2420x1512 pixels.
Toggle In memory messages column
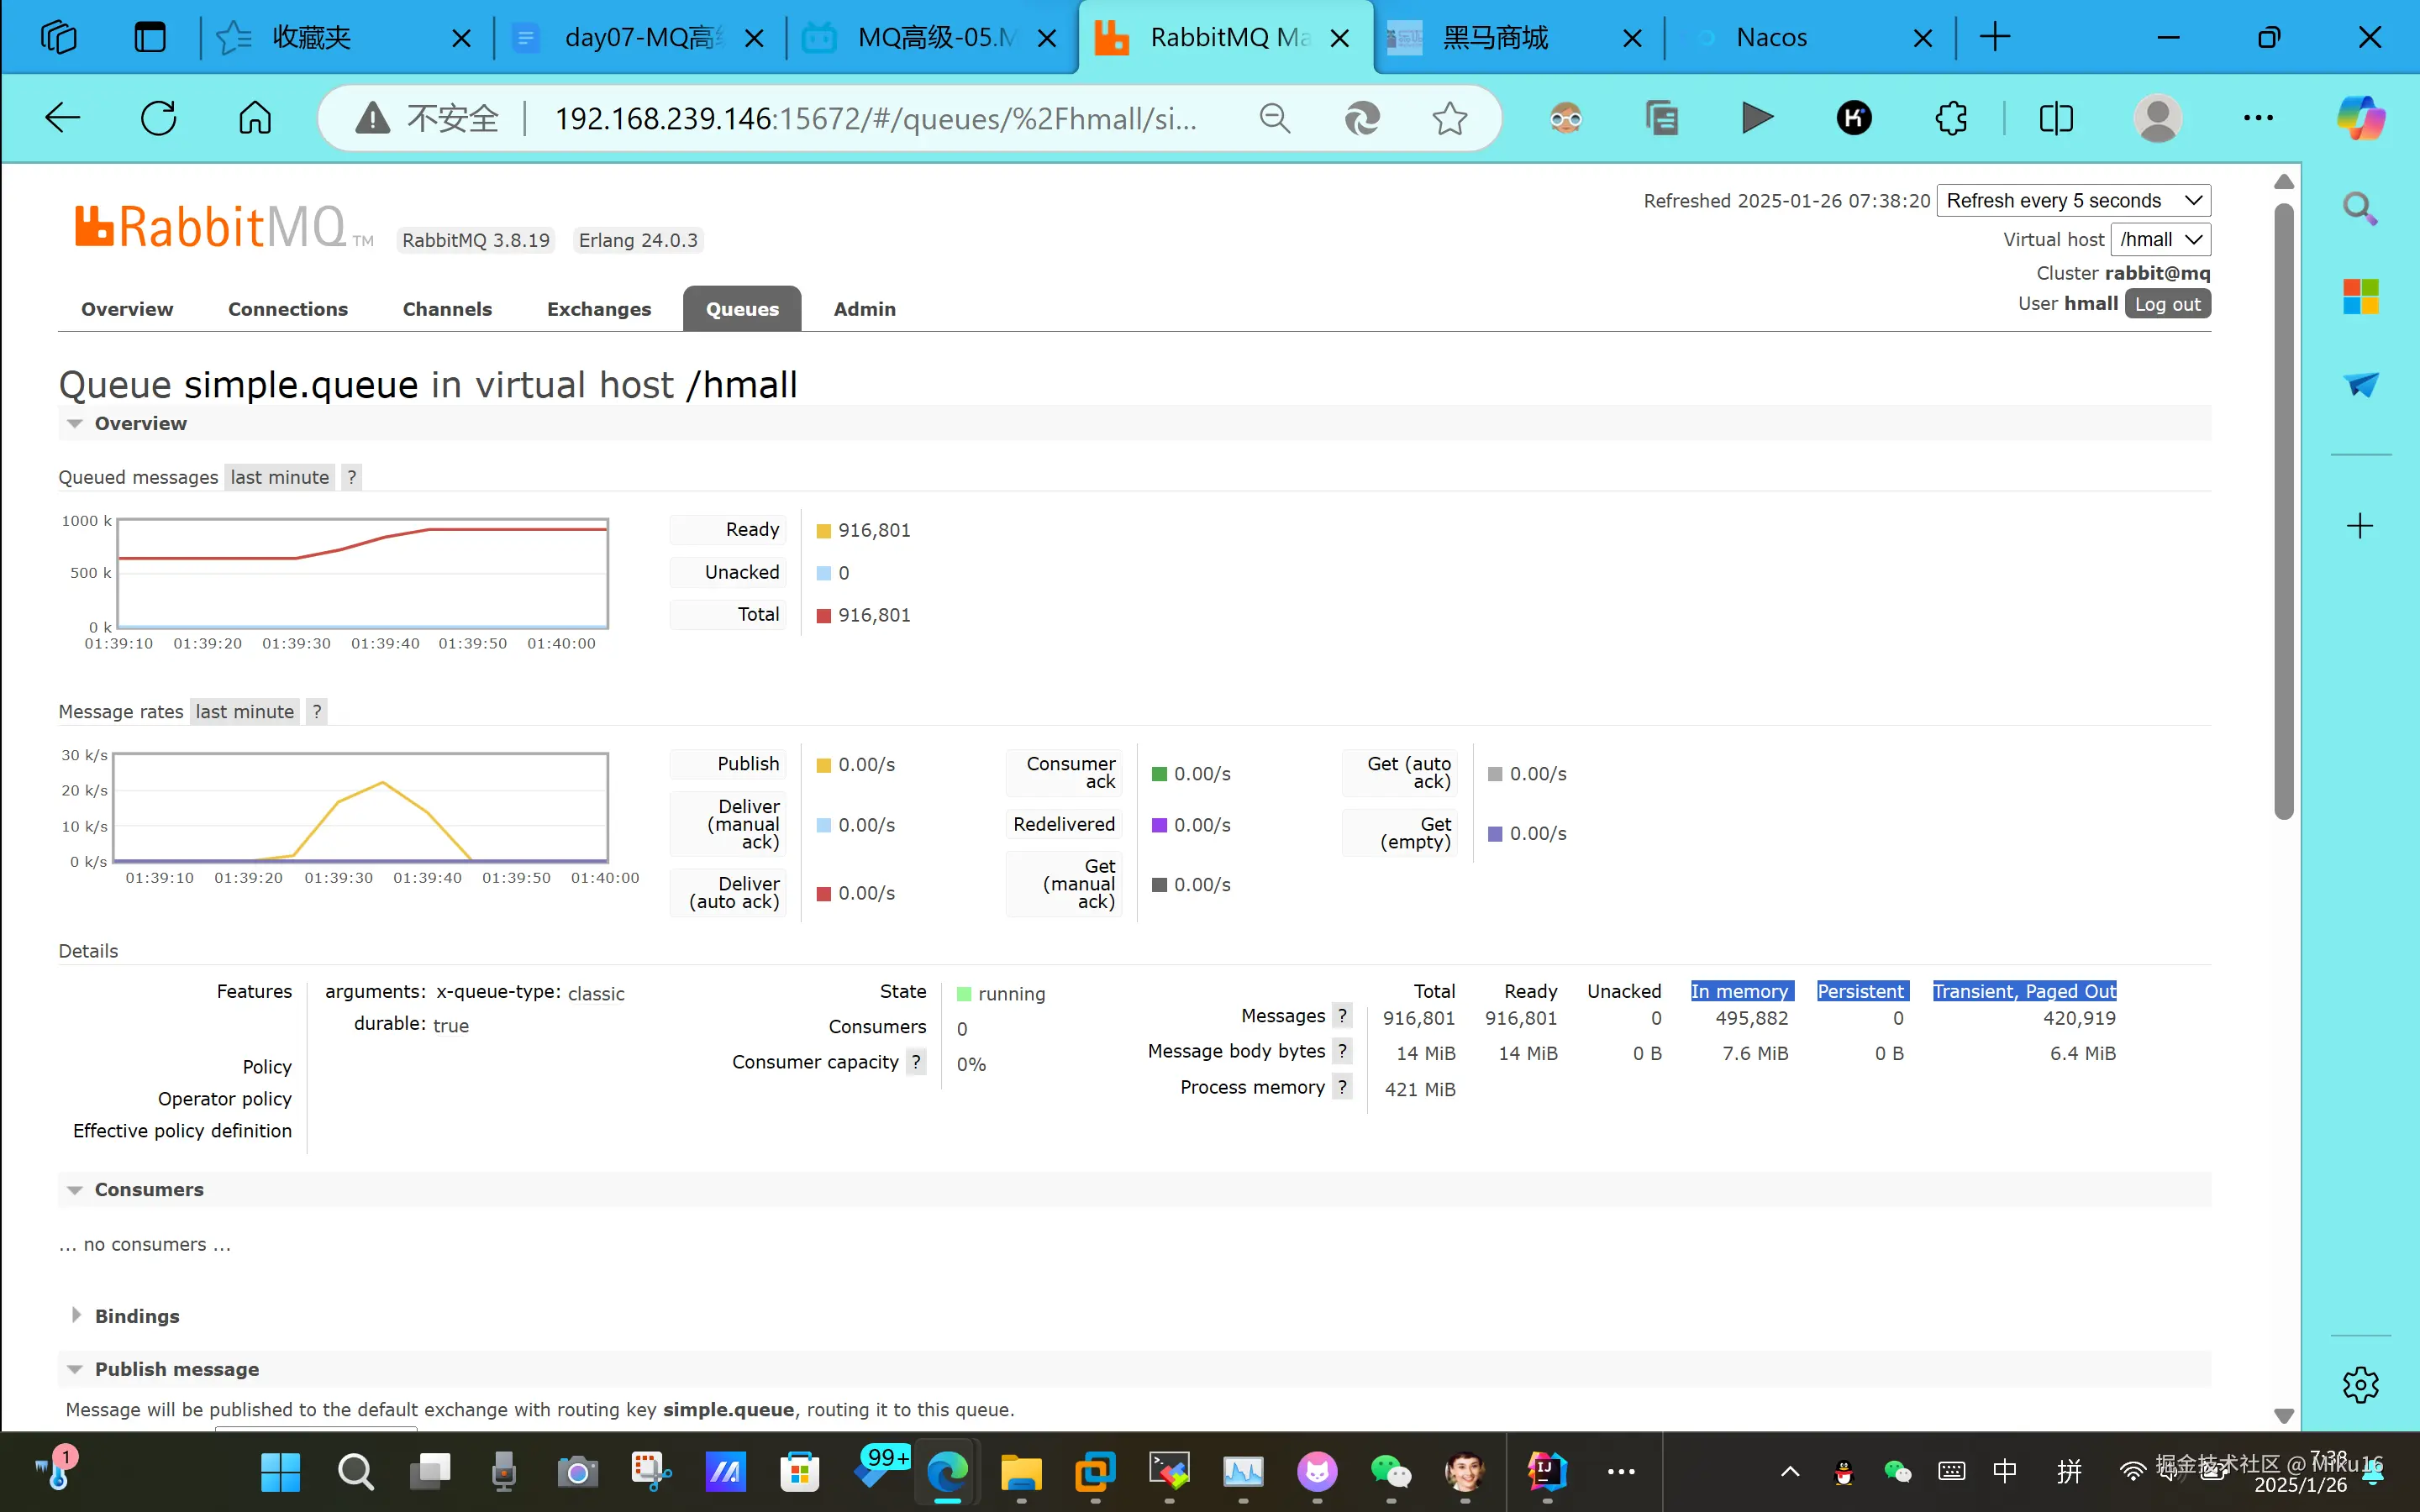pyautogui.click(x=1741, y=991)
